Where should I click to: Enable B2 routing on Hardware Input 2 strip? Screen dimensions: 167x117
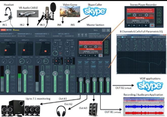(30, 80)
